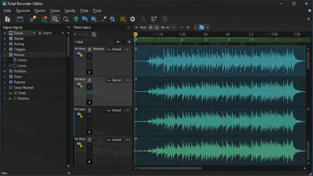Toggle the fourth track's fader arrows button

point(127,140)
